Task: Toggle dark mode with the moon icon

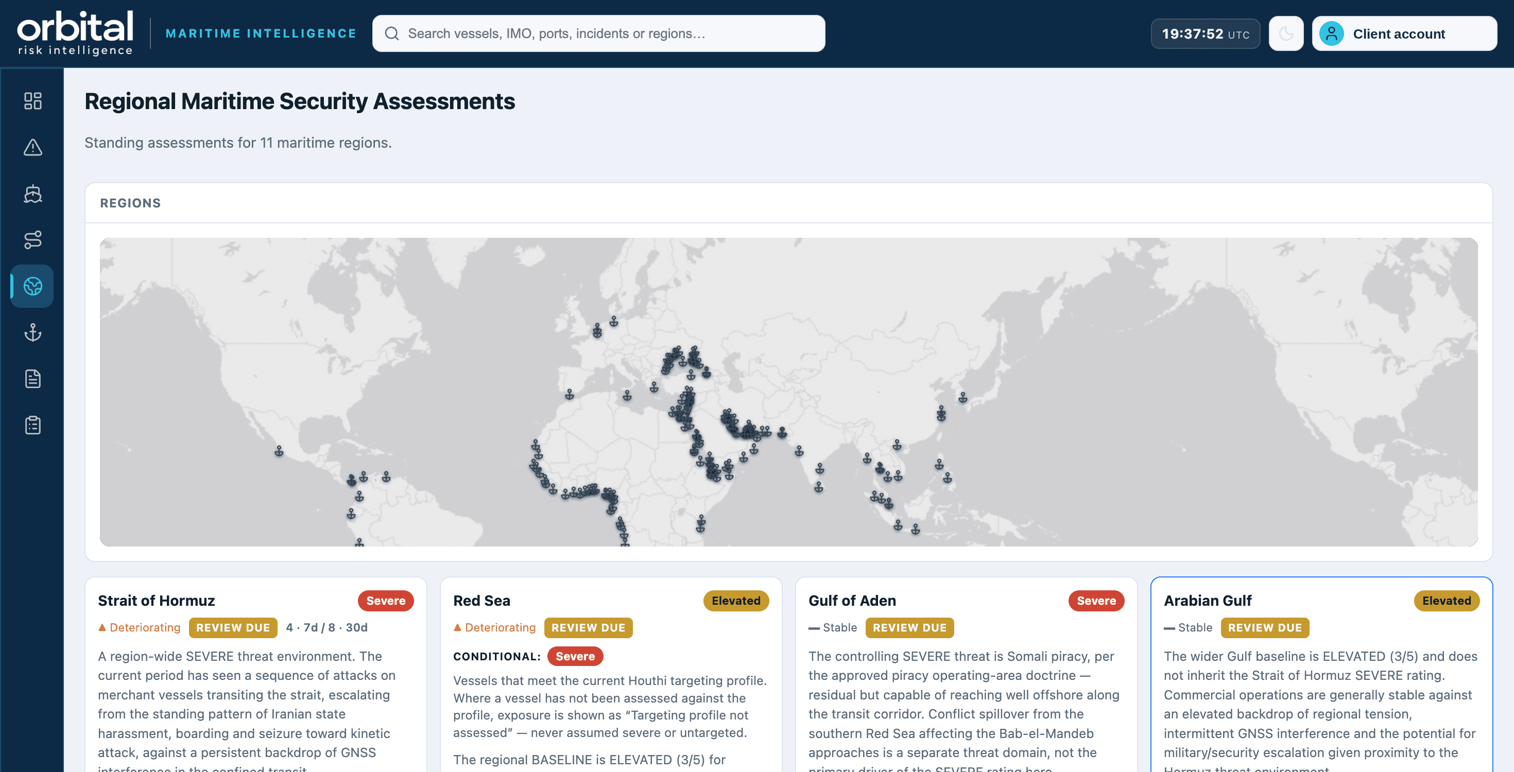Action: point(1286,33)
